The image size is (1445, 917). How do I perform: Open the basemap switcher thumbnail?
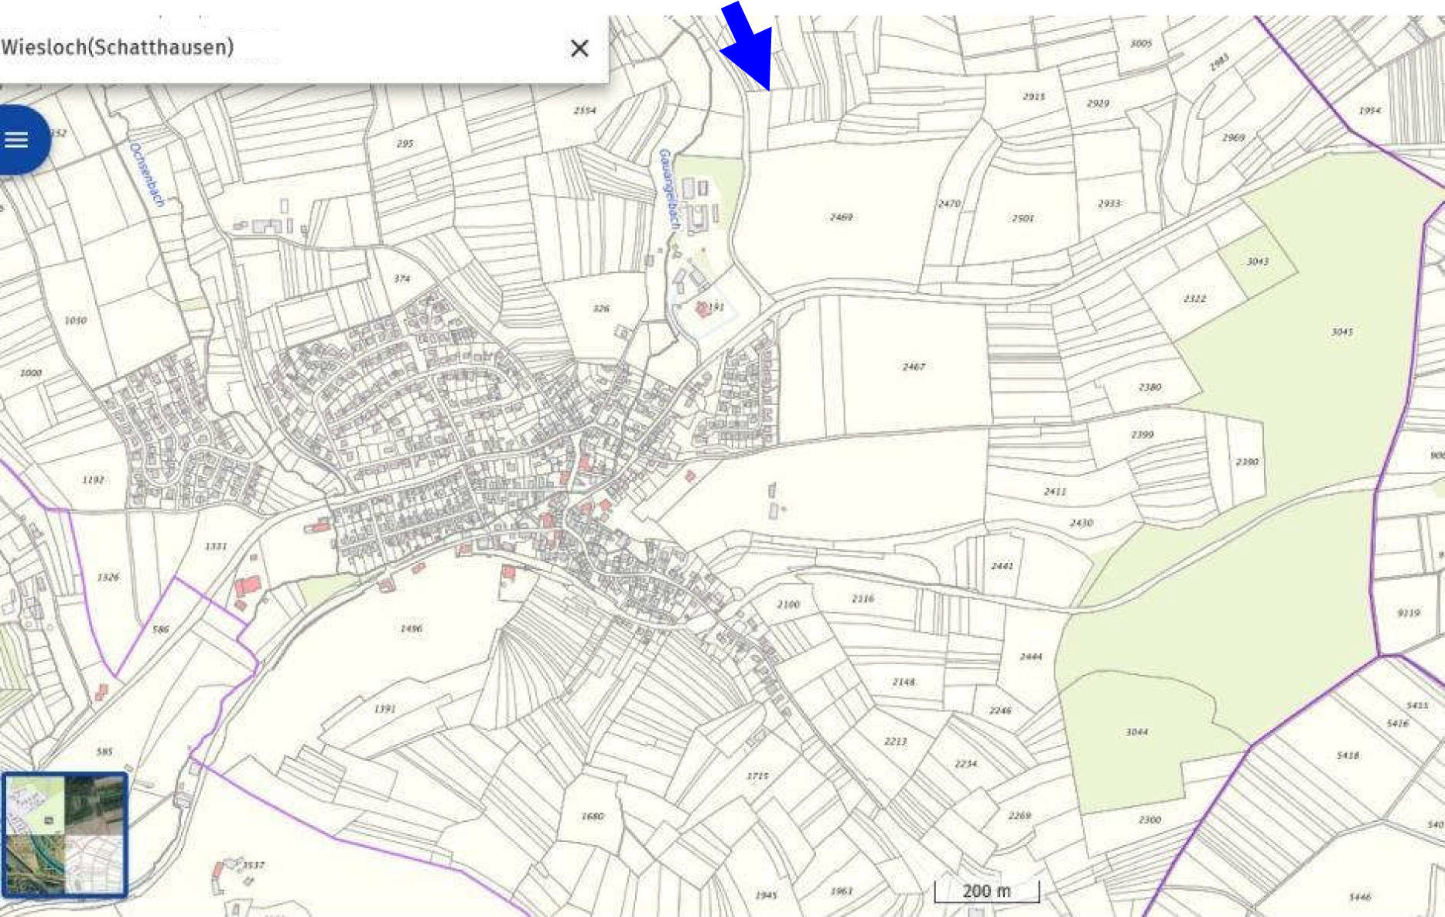pyautogui.click(x=65, y=834)
